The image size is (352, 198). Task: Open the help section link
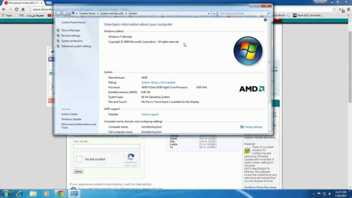[x=143, y=184]
